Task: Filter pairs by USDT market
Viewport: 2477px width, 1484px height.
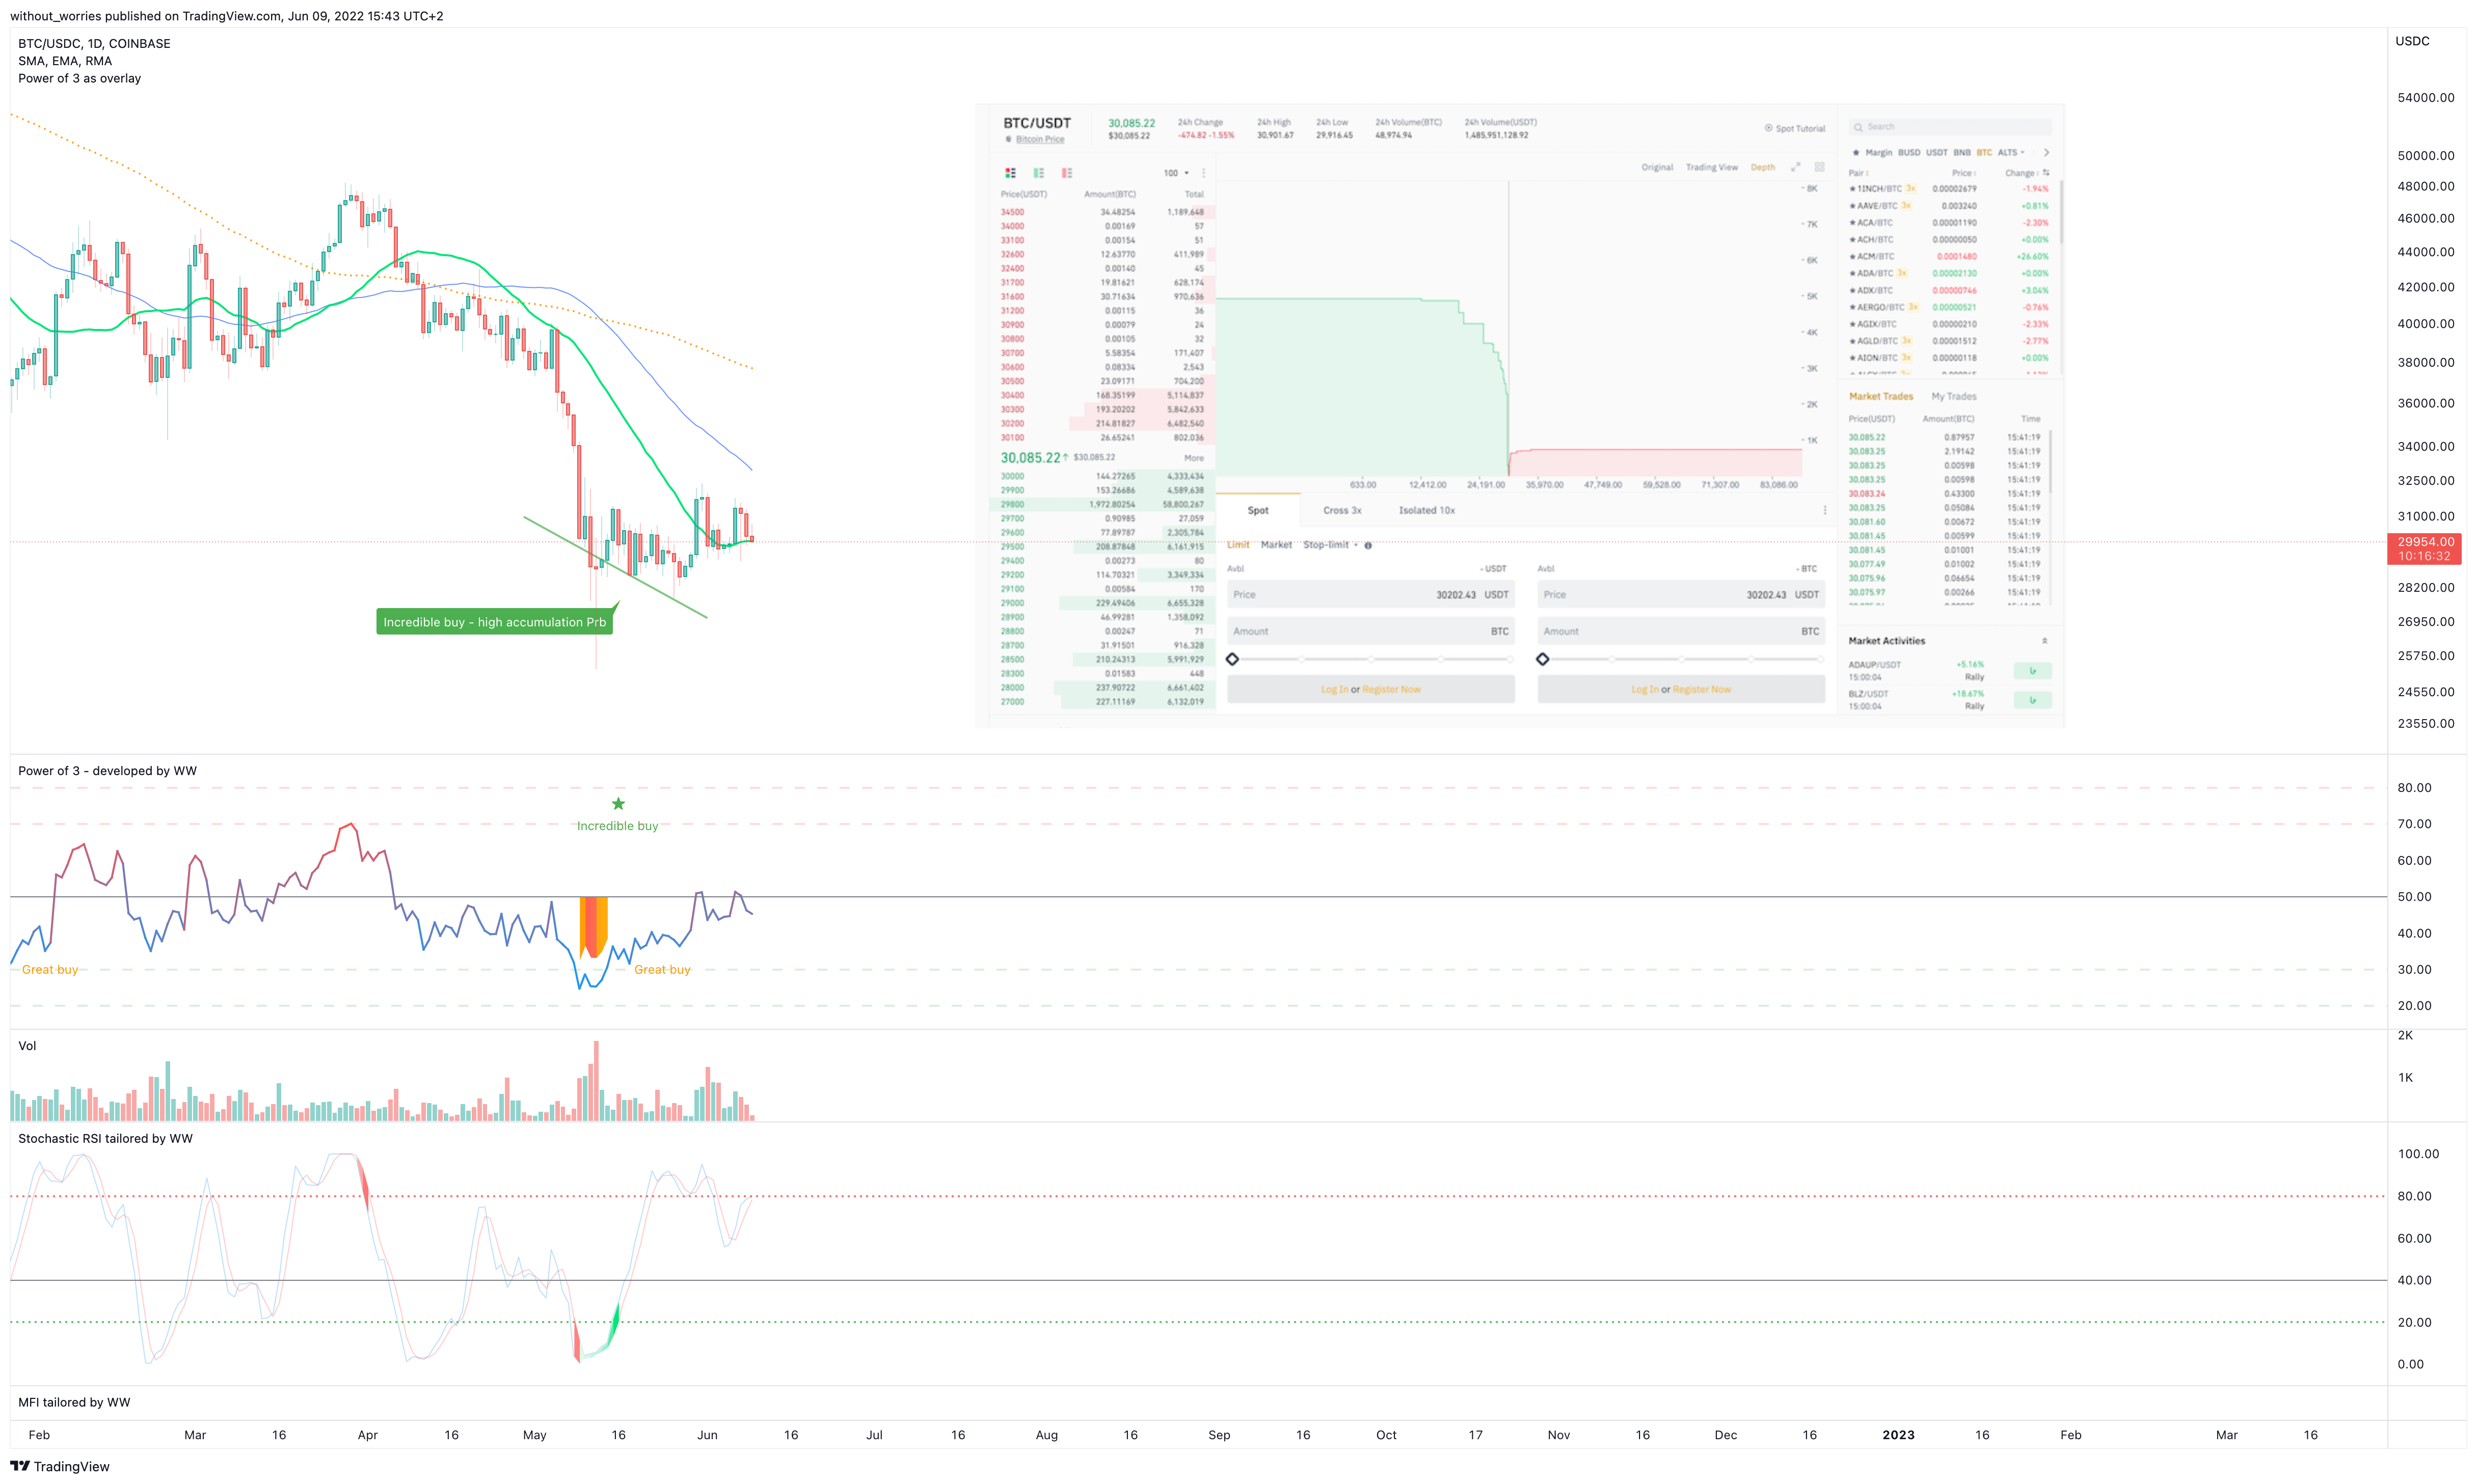Action: (1937, 153)
